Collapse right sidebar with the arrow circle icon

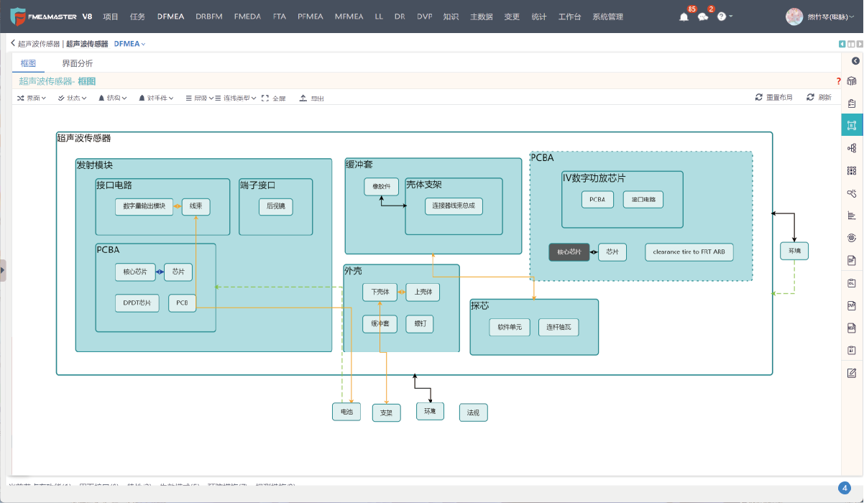point(855,61)
